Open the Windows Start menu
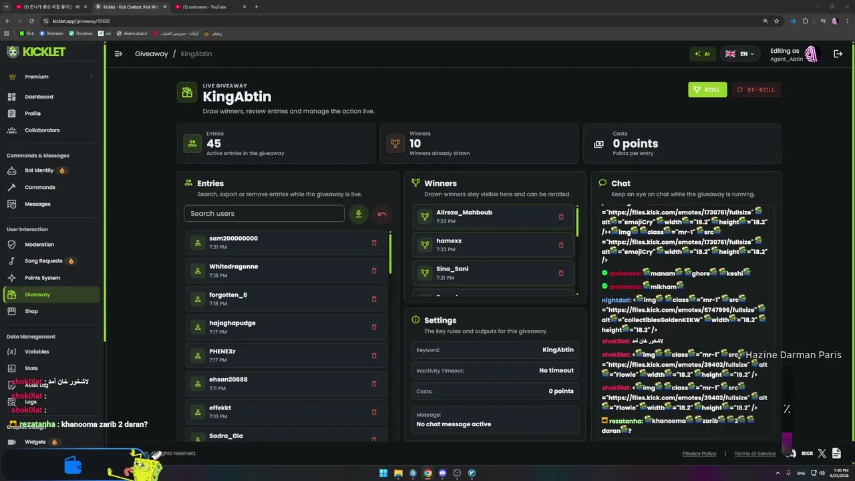The height and width of the screenshot is (481, 855). click(x=383, y=473)
